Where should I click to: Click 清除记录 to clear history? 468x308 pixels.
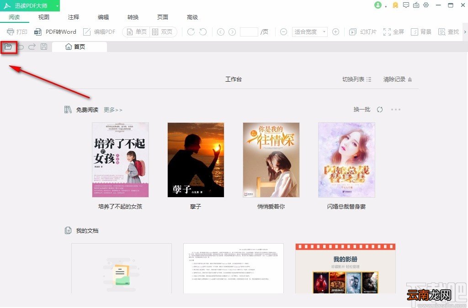click(398, 79)
